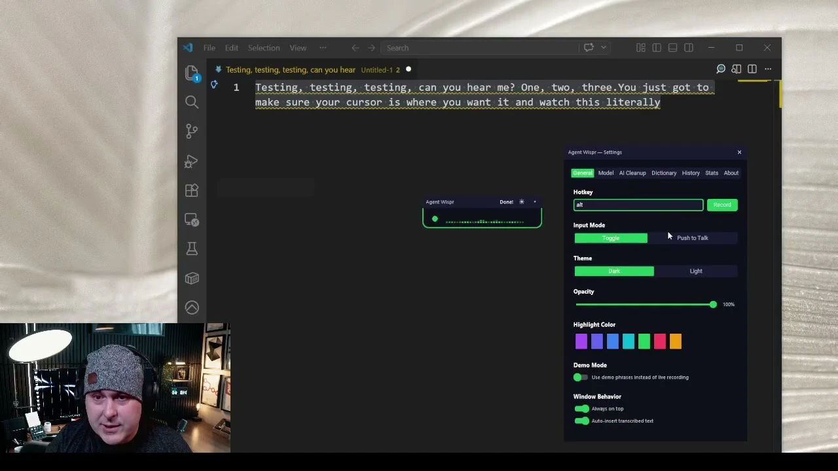Toggle the primary side bar icon

(x=657, y=48)
